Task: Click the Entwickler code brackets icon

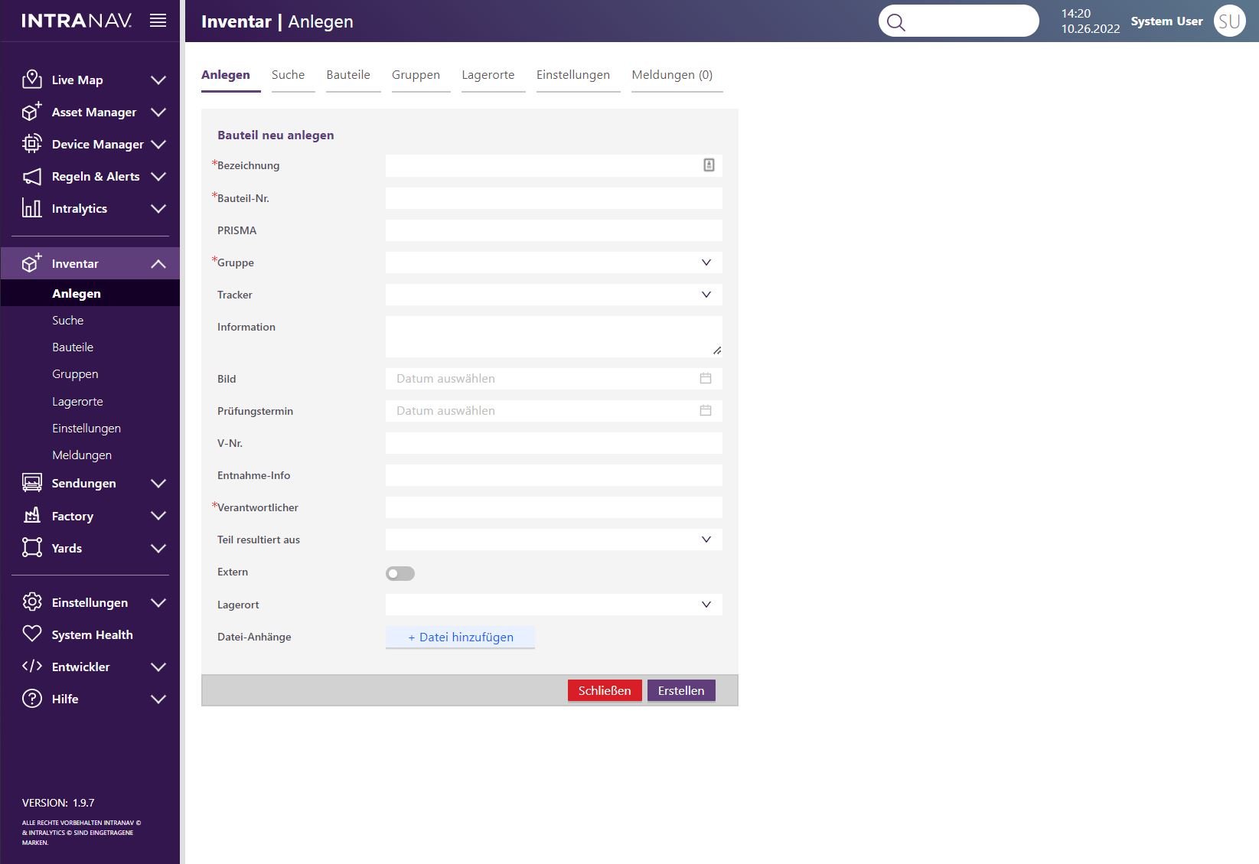Action: coord(31,667)
